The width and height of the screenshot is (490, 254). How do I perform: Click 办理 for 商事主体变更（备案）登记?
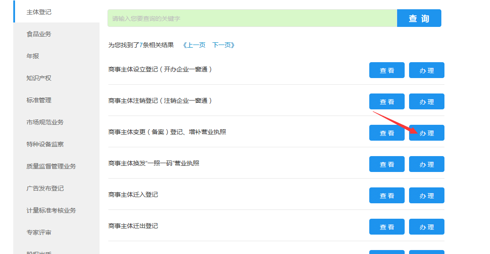coord(426,133)
